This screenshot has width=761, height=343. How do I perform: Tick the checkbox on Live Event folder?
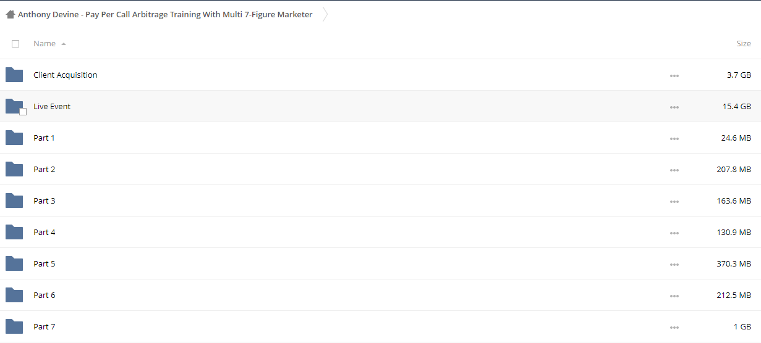click(23, 112)
